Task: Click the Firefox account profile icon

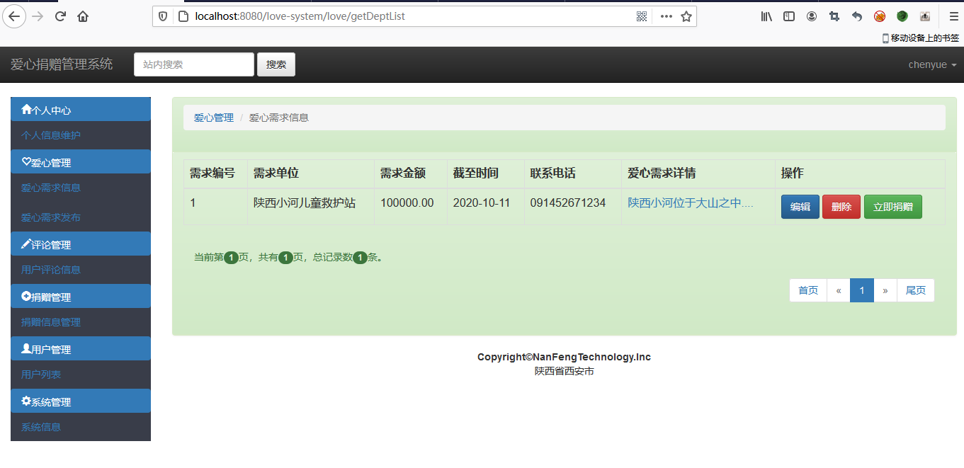Action: (811, 16)
